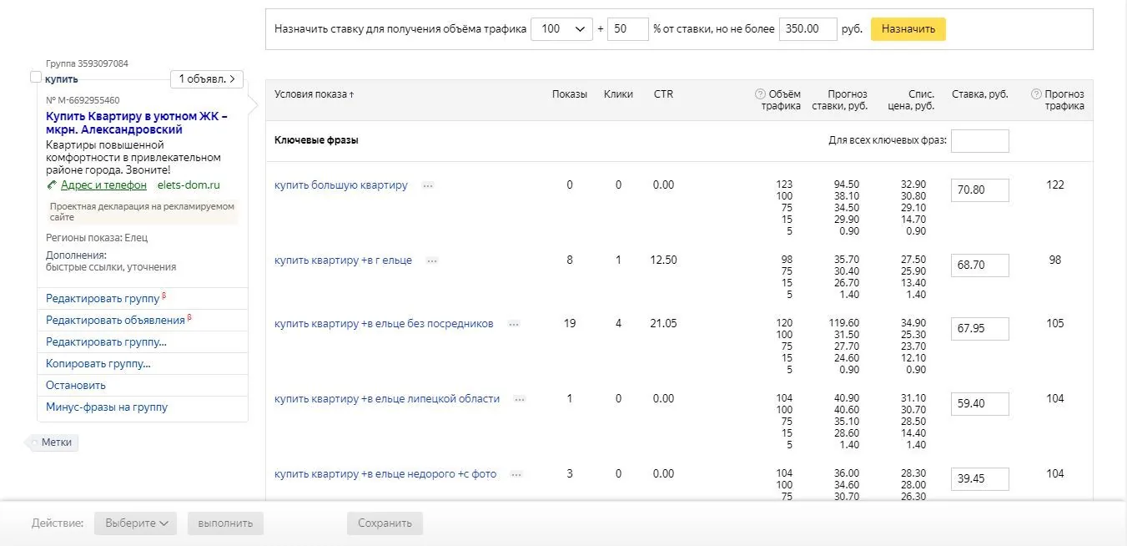Screen dimensions: 1127x546
Task: Tick the checkbox for group 'купить'
Action: pos(35,78)
